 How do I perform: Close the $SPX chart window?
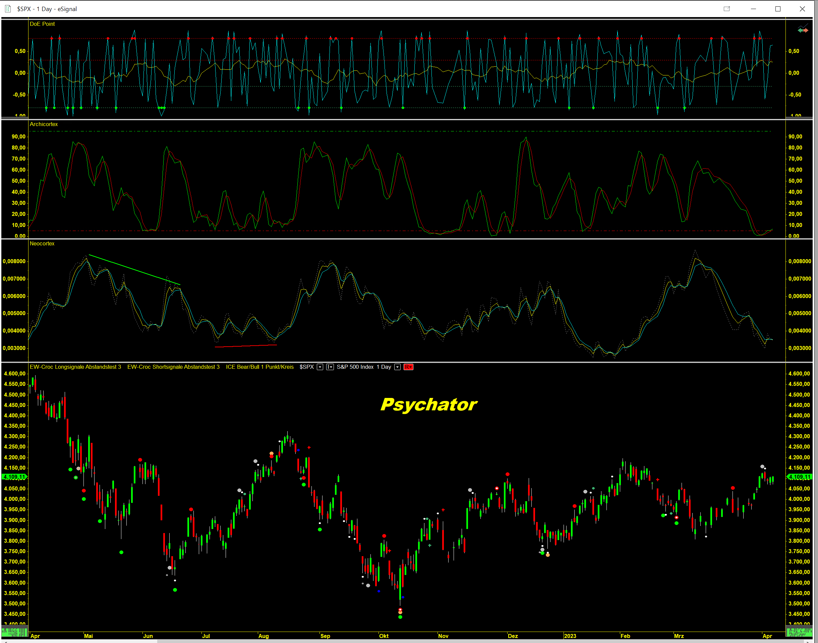802,9
